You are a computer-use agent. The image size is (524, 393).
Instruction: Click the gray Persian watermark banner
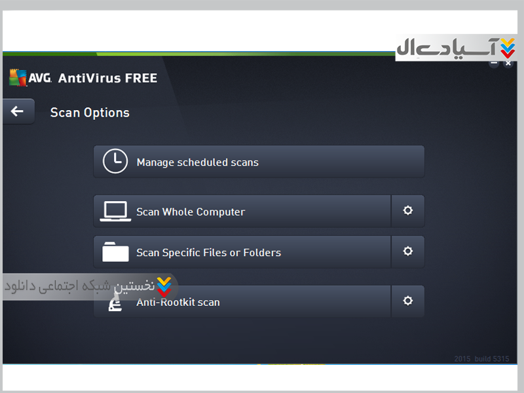coord(90,287)
